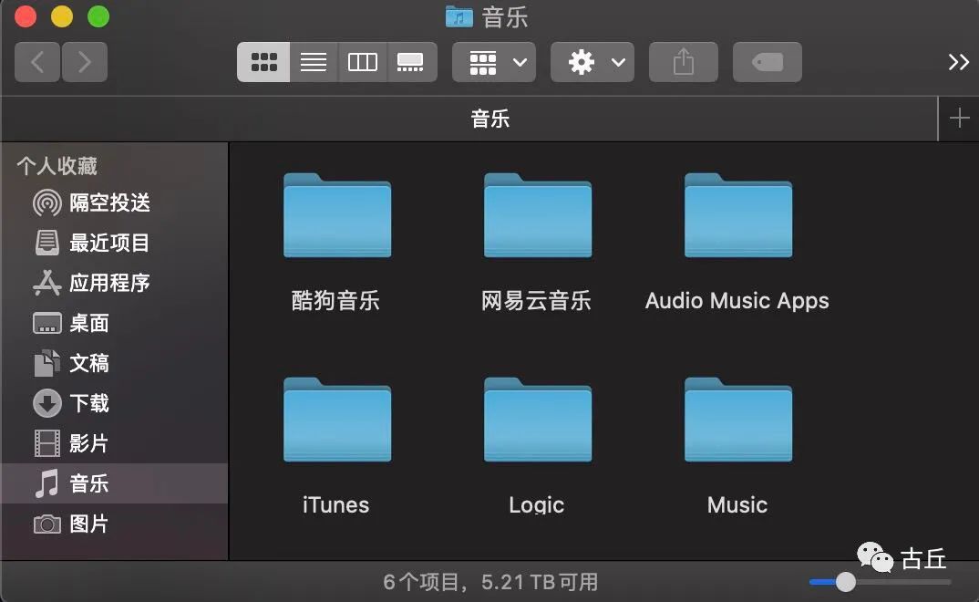Click the 文稿 documents icon in the sidebar

(x=46, y=363)
